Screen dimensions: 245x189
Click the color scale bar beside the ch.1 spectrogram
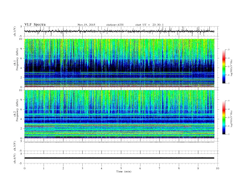click(x=224, y=66)
